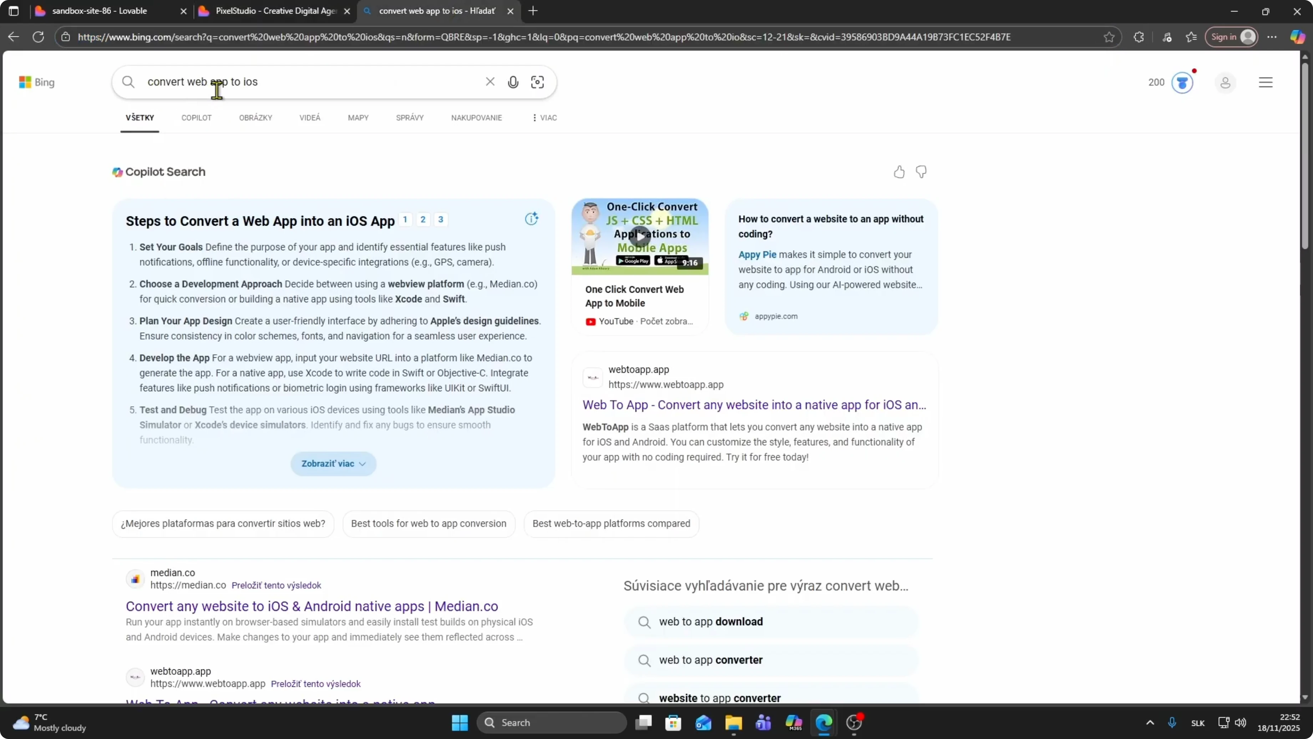This screenshot has height=739, width=1313.
Task: Play the One-Click Convert video thumbnail
Action: (x=640, y=237)
